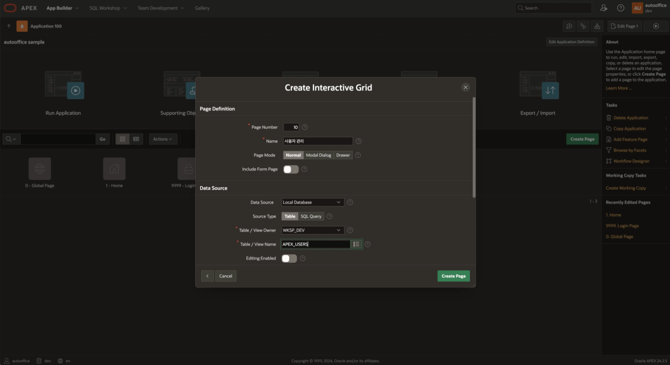Viewport: 670px width, 365px height.
Task: Click the Delete Application trash icon
Action: click(609, 118)
